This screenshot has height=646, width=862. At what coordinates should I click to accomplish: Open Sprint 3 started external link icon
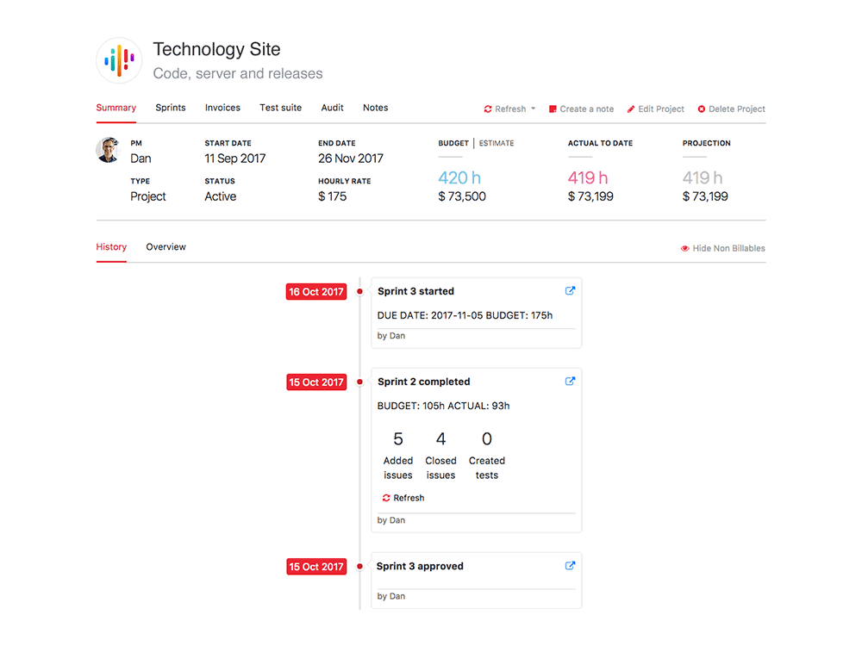(x=570, y=290)
